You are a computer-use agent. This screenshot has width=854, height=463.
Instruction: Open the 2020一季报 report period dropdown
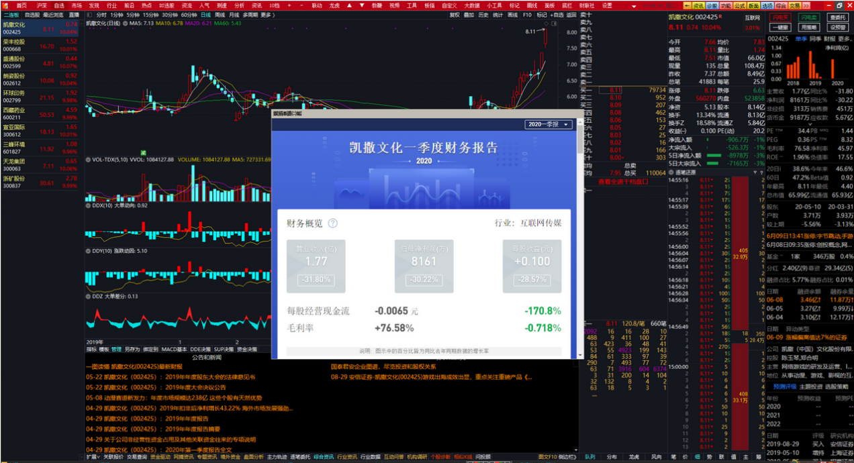(x=549, y=124)
